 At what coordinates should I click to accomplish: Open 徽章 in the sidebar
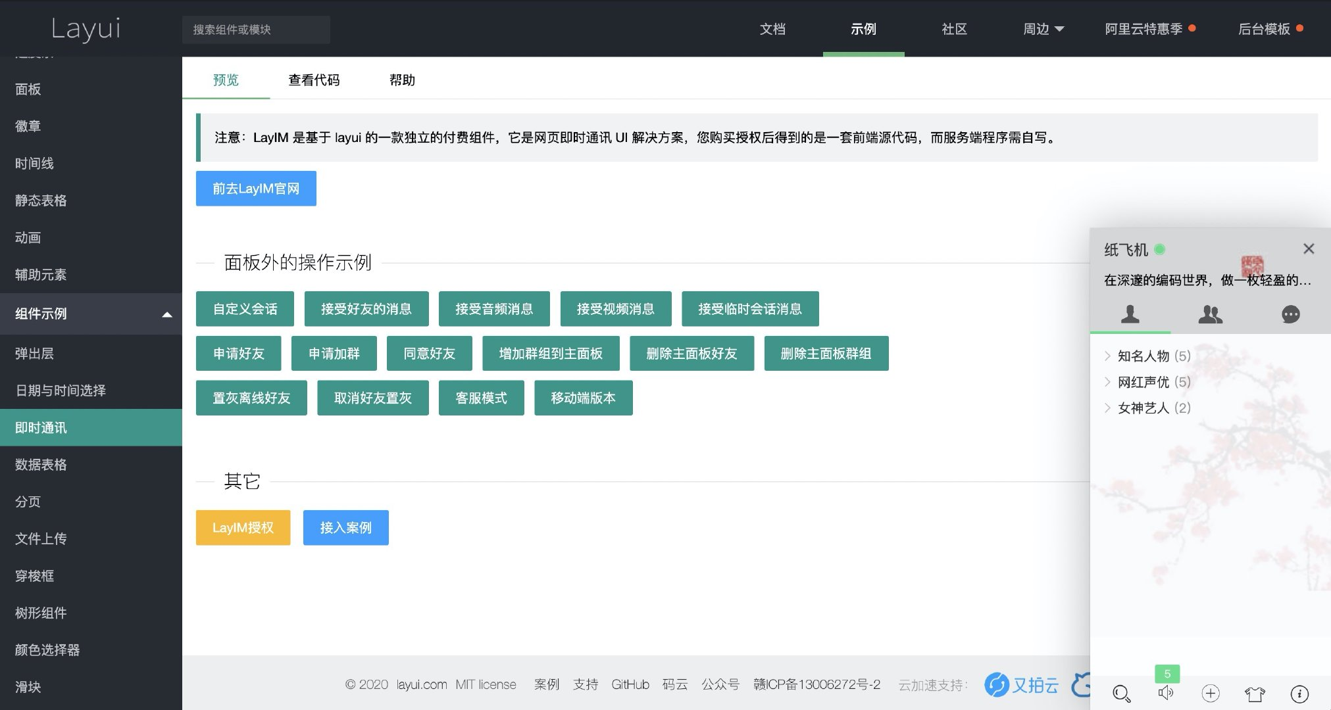click(91, 126)
